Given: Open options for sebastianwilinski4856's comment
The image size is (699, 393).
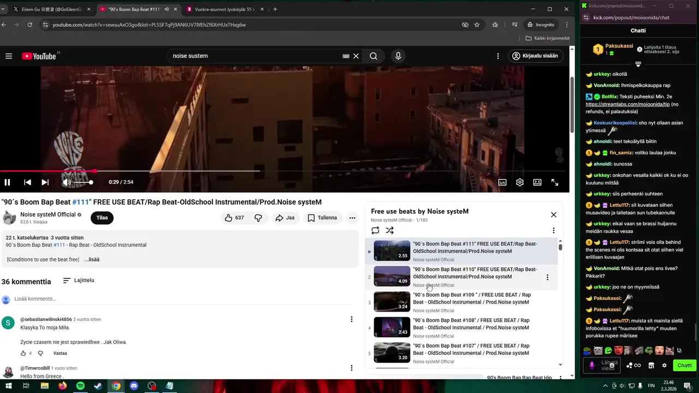Looking at the screenshot, I should 352,319.
